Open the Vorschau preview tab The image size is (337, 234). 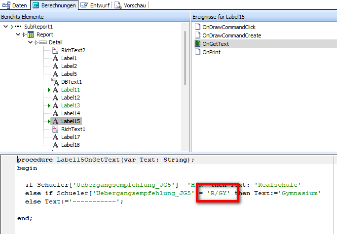point(130,5)
